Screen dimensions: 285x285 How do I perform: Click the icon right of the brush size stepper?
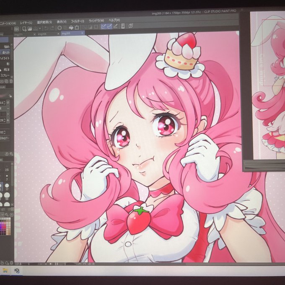(8, 103)
